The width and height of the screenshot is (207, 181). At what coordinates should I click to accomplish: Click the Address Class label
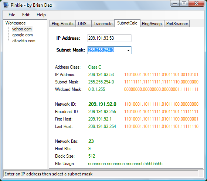pos(68,67)
